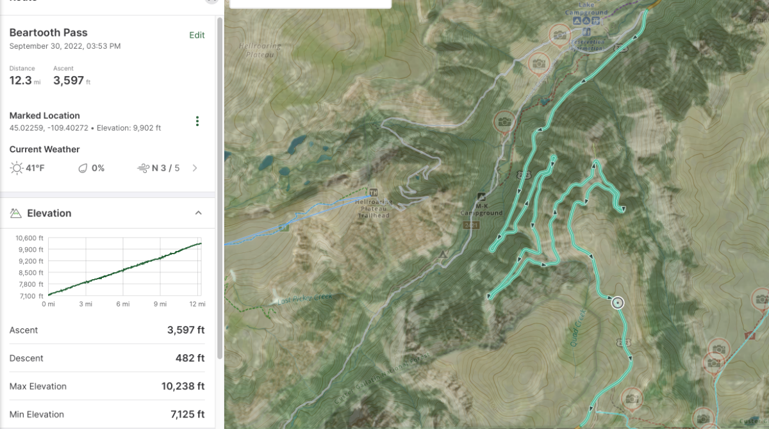
Task: Collapse the Elevation section with its chevron
Action: tap(198, 213)
